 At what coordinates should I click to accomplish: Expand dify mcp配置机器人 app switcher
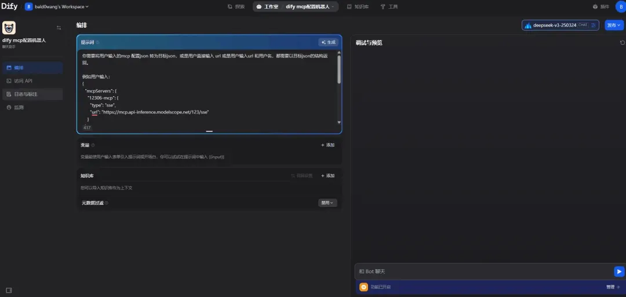pyautogui.click(x=310, y=7)
